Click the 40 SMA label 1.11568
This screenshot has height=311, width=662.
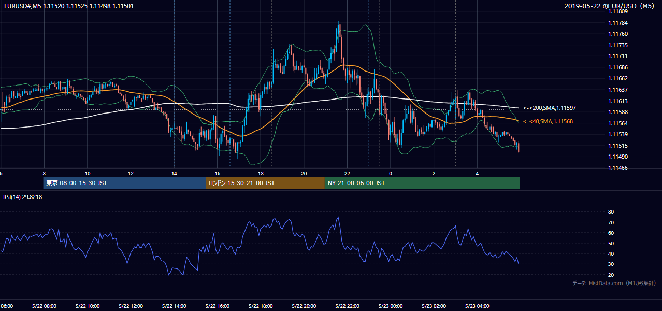click(548, 121)
